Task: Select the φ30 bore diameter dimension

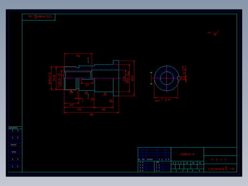Action: coord(124,79)
